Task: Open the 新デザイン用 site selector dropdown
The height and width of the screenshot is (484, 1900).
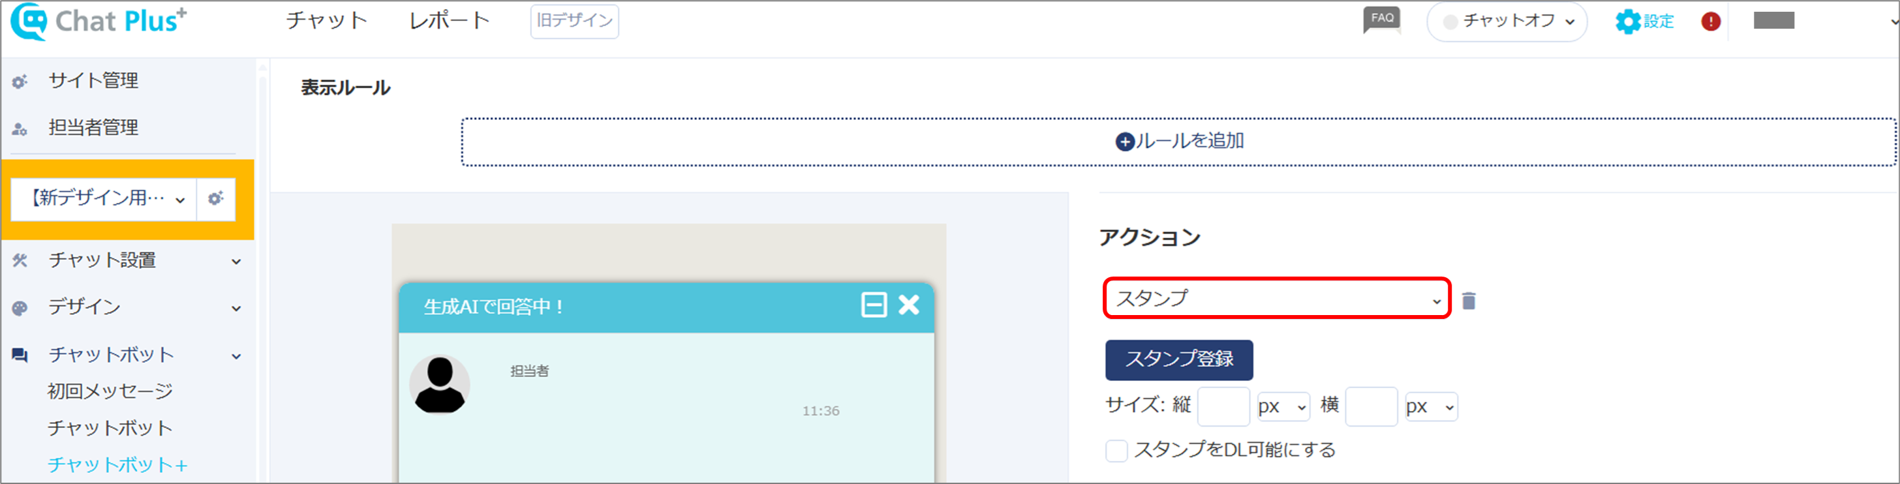Action: pyautogui.click(x=105, y=198)
